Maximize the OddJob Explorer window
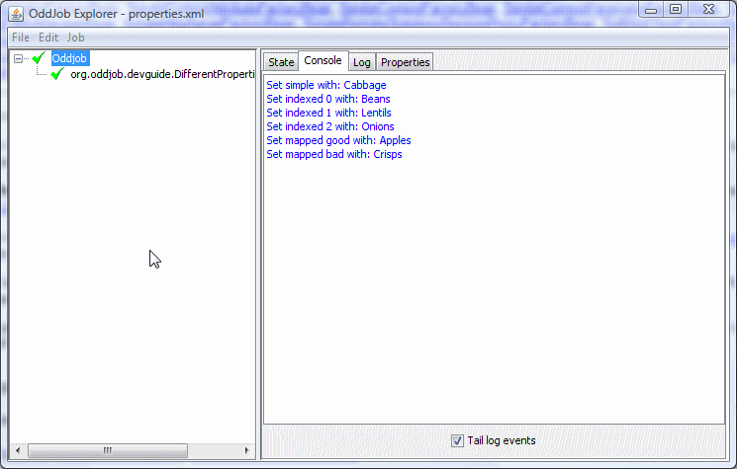Viewport: 737px width, 469px height. (x=676, y=9)
